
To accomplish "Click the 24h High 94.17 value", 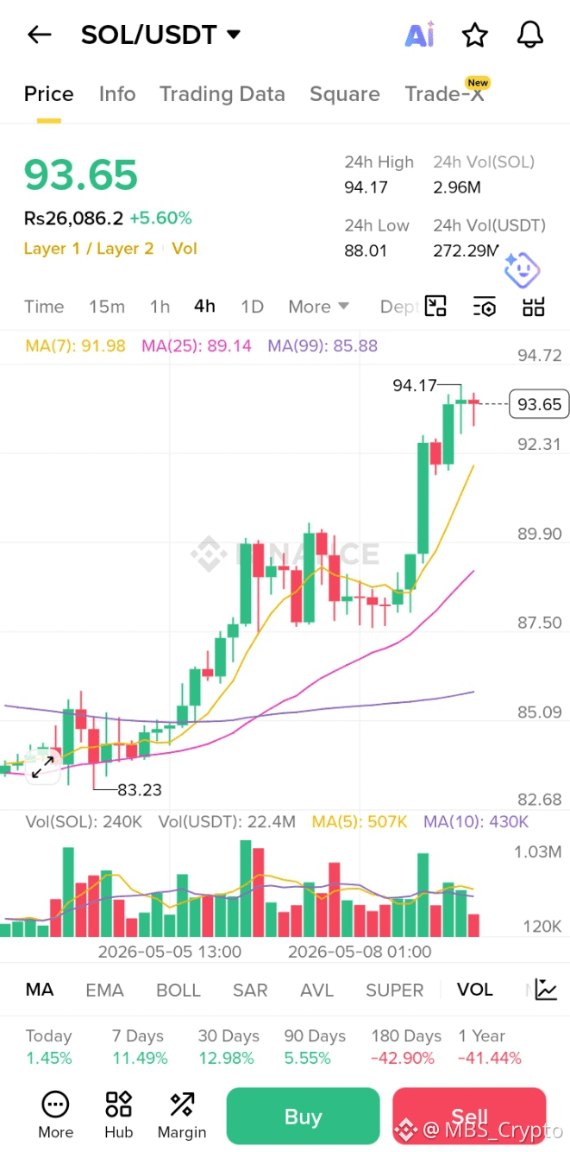I will point(366,187).
